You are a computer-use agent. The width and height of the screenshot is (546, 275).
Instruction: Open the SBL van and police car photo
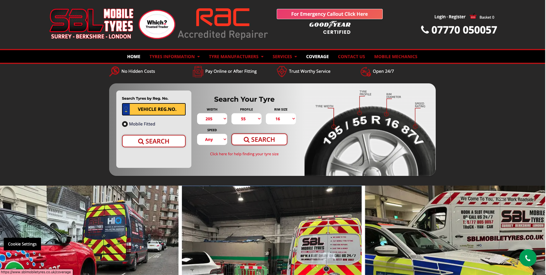coord(455,230)
